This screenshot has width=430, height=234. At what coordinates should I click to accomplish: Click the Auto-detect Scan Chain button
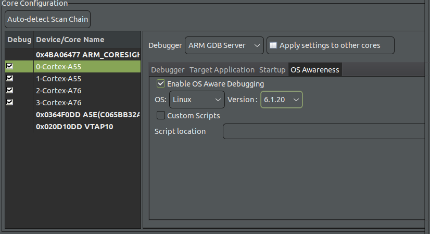[x=47, y=20]
